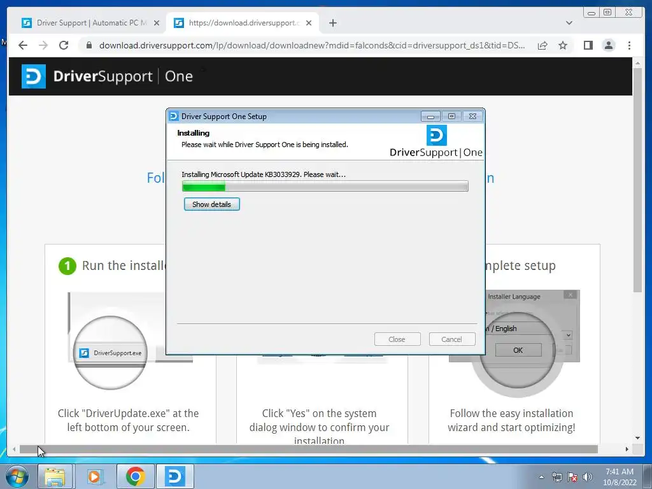Click the scroll left arrow
Viewport: 652px width, 489px height.
pos(14,449)
